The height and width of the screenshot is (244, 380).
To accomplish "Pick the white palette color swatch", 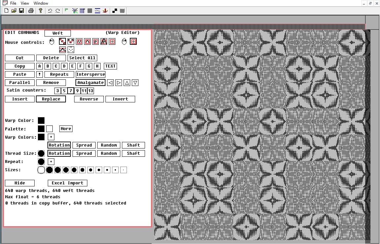I will 49,129.
